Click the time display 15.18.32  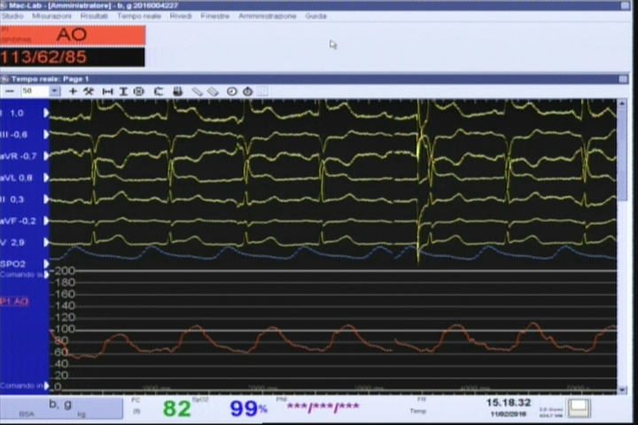(509, 403)
